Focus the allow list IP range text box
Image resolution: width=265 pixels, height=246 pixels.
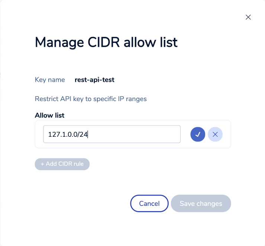pyautogui.click(x=112, y=134)
